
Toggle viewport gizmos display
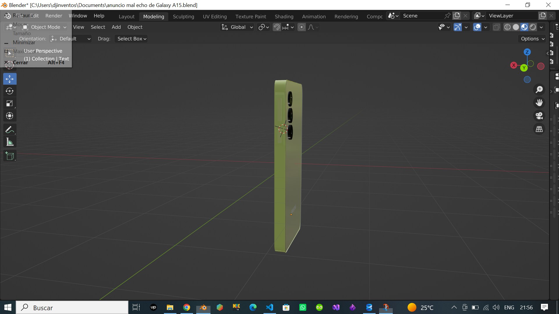tap(458, 27)
